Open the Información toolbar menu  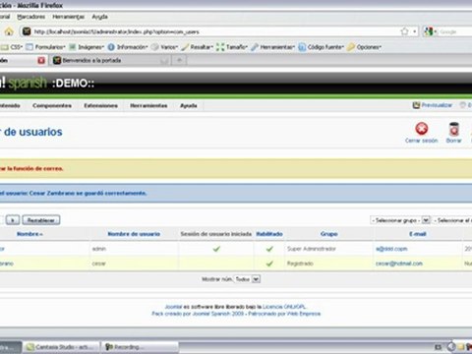pyautogui.click(x=128, y=47)
